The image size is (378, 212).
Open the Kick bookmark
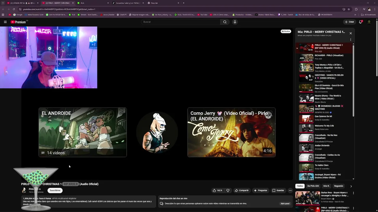(x=72, y=15)
